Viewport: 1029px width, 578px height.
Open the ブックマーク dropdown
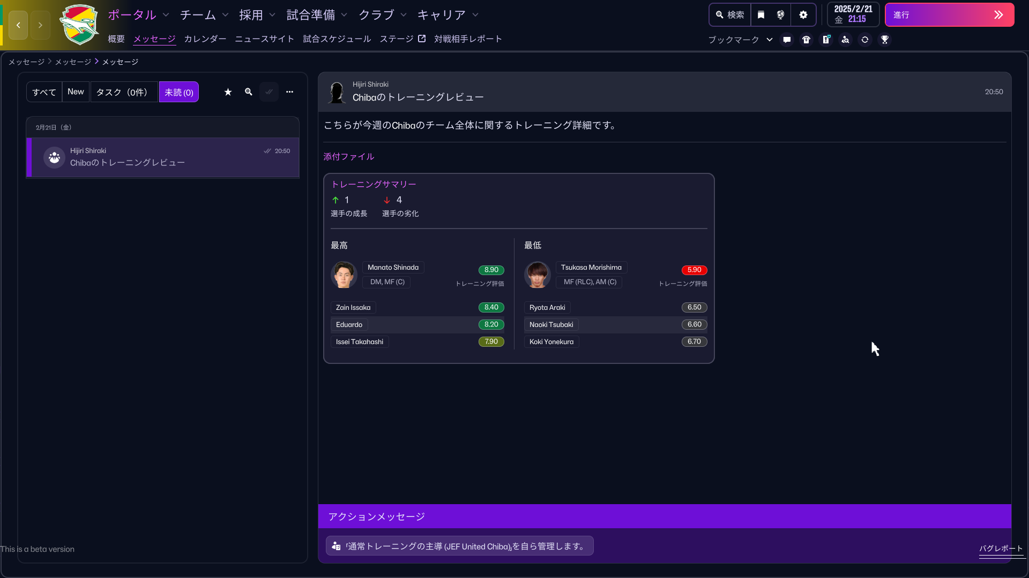[x=741, y=40]
